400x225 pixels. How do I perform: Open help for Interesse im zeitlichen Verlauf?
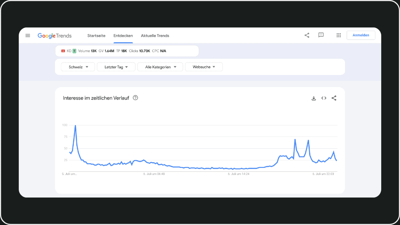click(x=135, y=97)
